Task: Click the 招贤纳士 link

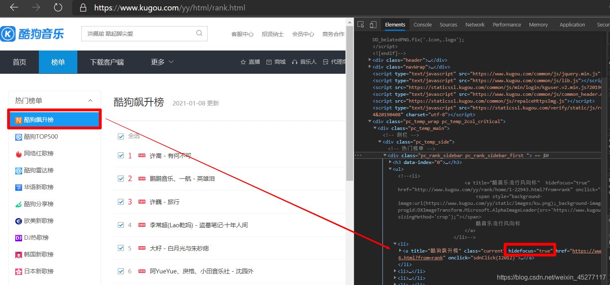Action: point(273,34)
